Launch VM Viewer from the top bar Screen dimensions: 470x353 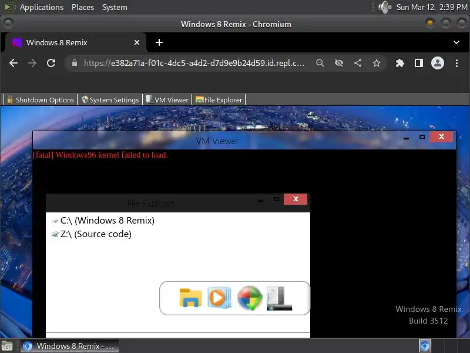tap(167, 99)
